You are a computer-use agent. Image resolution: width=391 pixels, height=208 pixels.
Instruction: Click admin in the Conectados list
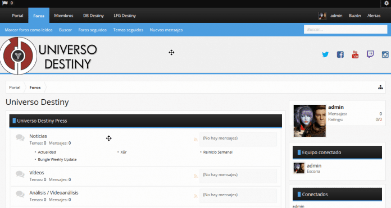[298, 206]
